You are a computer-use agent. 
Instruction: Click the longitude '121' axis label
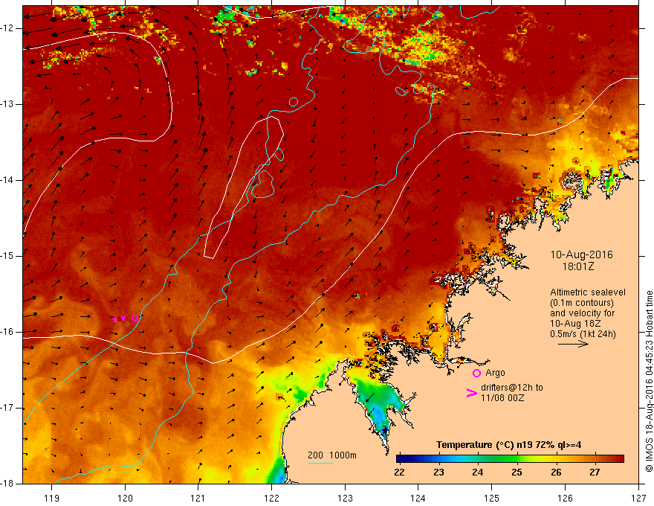point(198,498)
